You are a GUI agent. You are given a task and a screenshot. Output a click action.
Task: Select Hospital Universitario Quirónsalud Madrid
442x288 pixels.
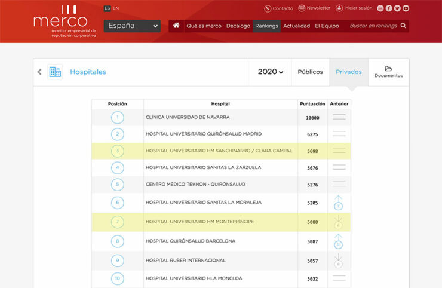pos(204,134)
